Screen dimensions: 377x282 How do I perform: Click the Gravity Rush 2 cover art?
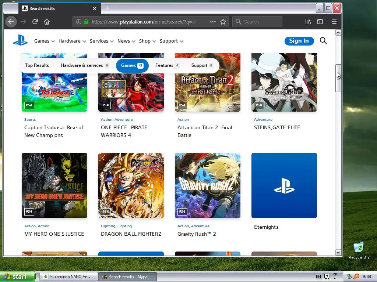pos(208,185)
